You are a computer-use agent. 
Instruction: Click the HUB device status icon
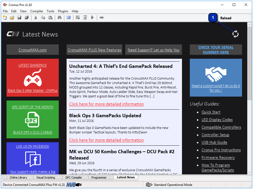(x=74, y=185)
